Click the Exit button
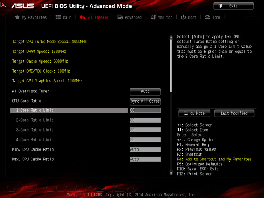This screenshot has height=198, width=264. tap(233, 6)
